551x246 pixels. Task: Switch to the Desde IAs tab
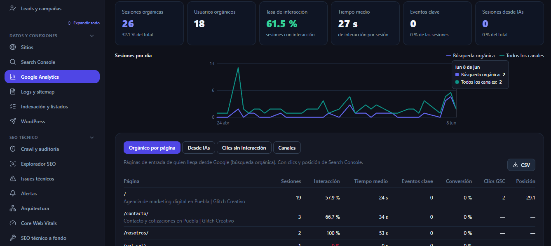coord(199,148)
